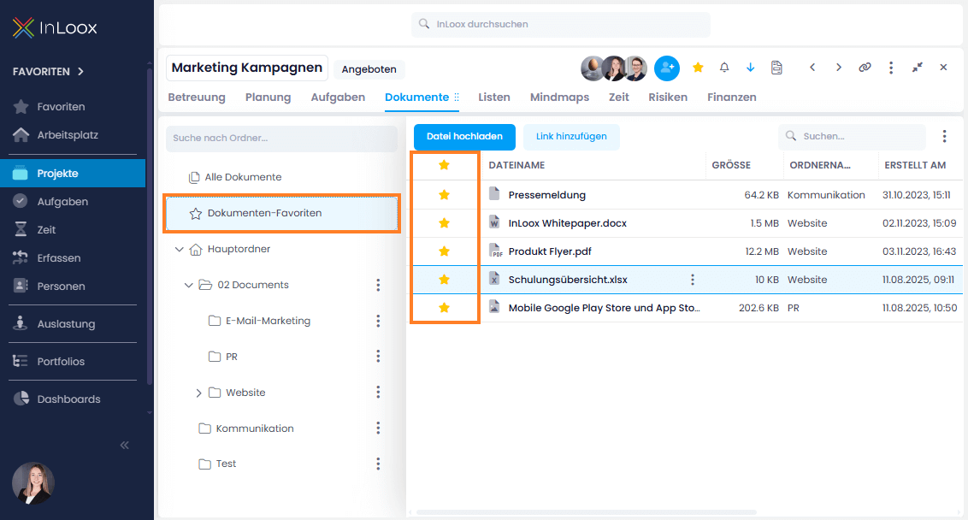This screenshot has height=520, width=968.
Task: Click the Link hinzufügen button
Action: (x=571, y=137)
